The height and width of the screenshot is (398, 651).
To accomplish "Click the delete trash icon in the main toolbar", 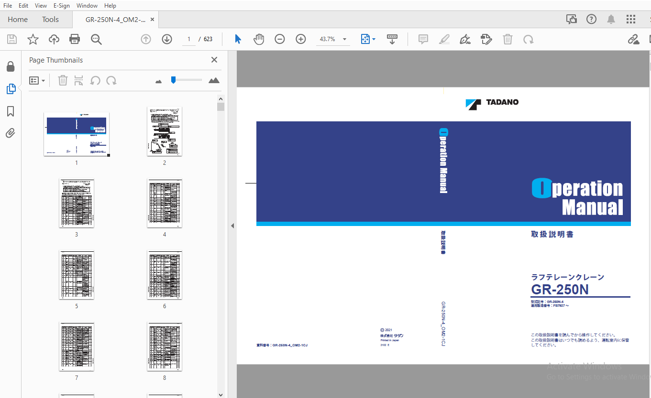I will [x=508, y=39].
